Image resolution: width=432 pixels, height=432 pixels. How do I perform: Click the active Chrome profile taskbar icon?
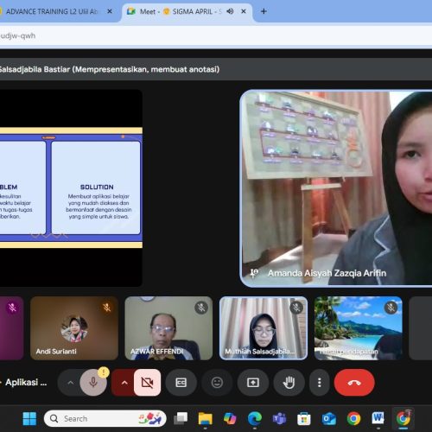click(x=403, y=418)
